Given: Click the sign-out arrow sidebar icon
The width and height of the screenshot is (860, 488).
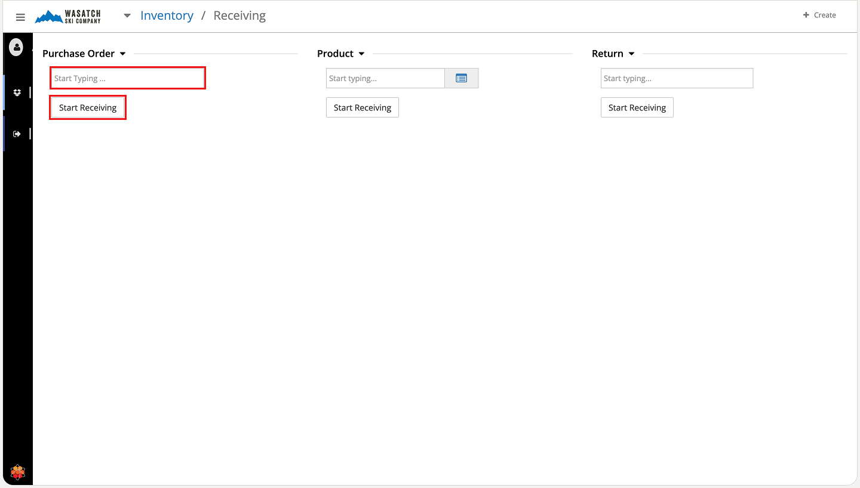Looking at the screenshot, I should pos(17,134).
